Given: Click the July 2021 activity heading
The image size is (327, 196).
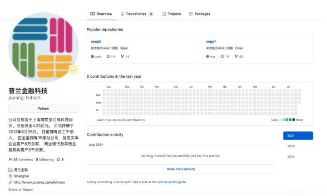Looking at the screenshot, I should (96, 145).
